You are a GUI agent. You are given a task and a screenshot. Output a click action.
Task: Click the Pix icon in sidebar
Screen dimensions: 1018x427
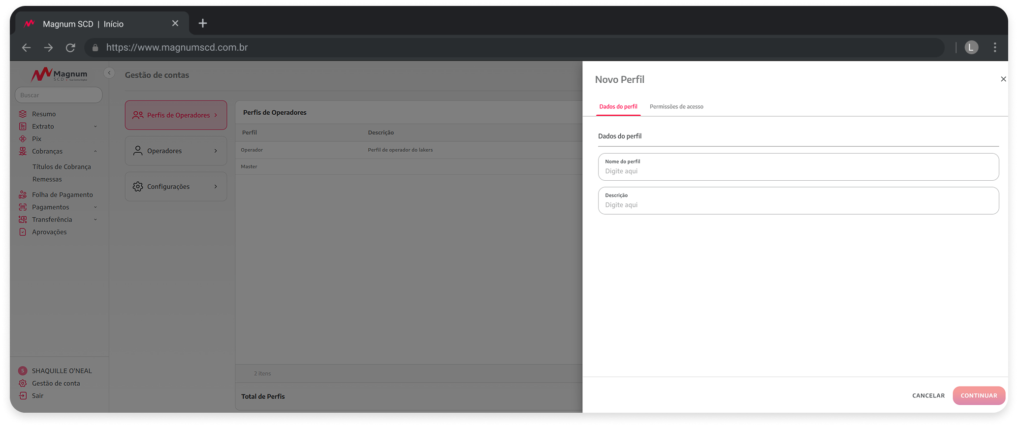click(23, 139)
